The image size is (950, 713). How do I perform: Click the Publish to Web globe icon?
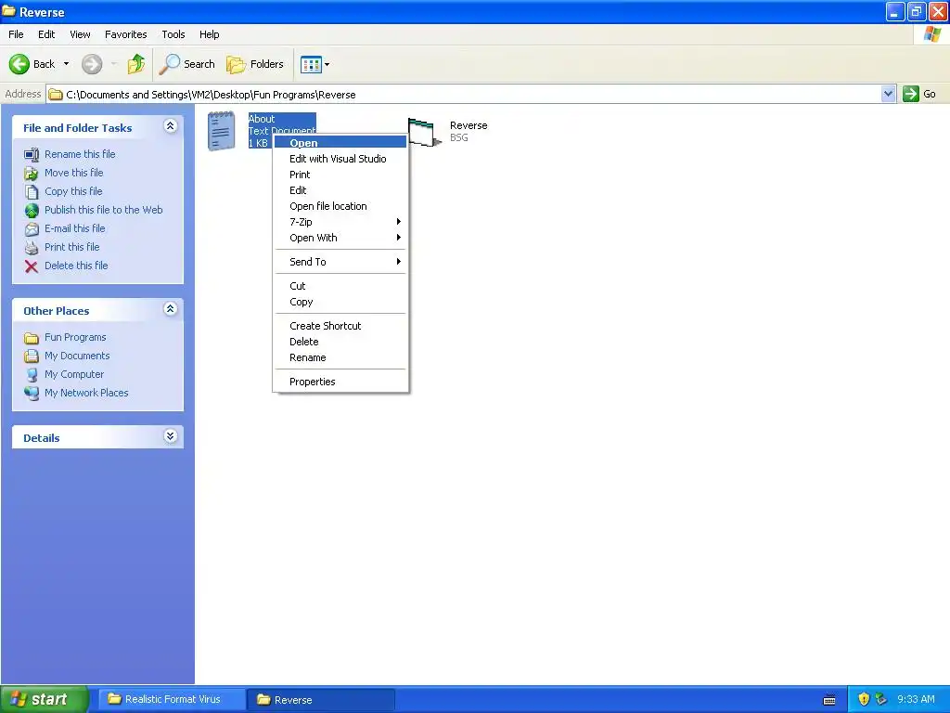(x=32, y=211)
